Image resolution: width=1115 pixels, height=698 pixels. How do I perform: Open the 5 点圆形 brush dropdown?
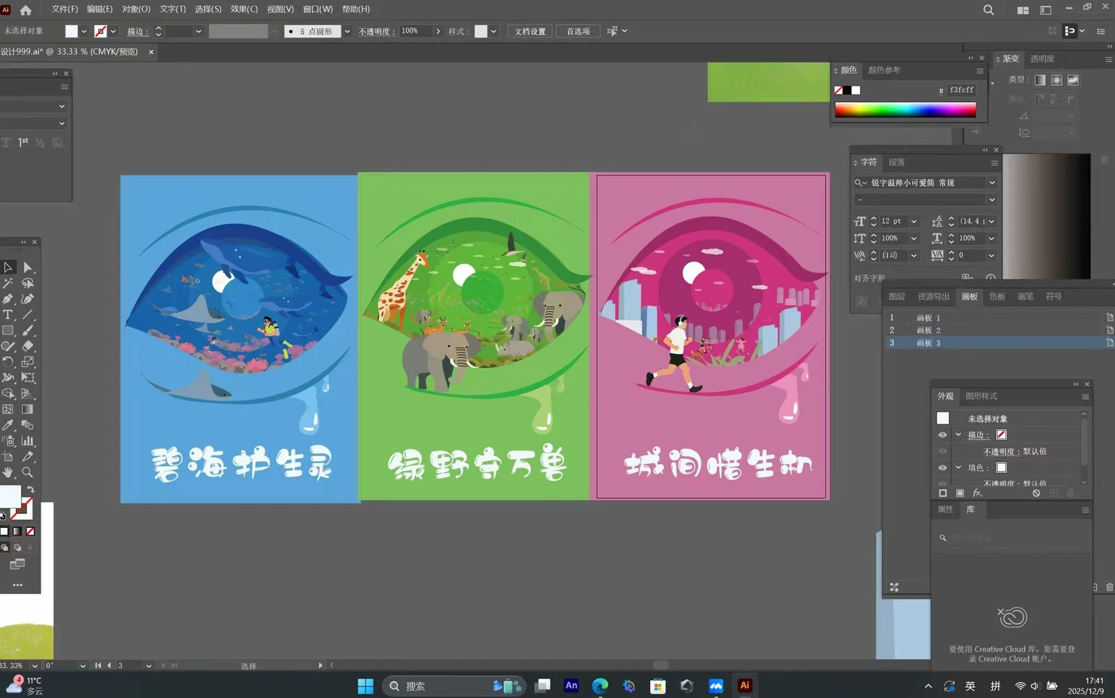point(347,31)
